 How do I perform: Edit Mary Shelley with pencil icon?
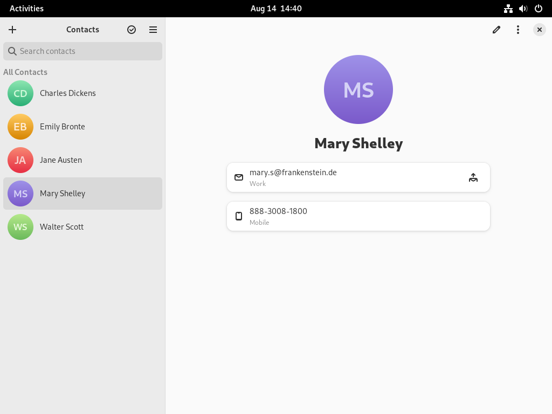pos(496,30)
